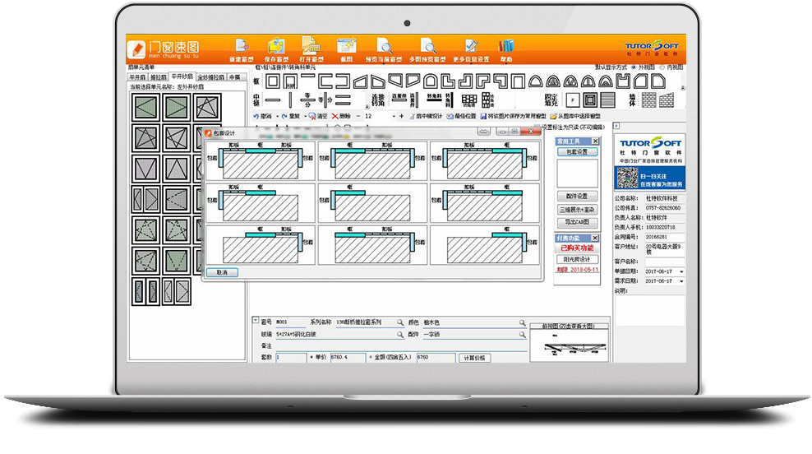Switch to the 平开纱扇 tab
The height and width of the screenshot is (454, 812).
[x=182, y=76]
